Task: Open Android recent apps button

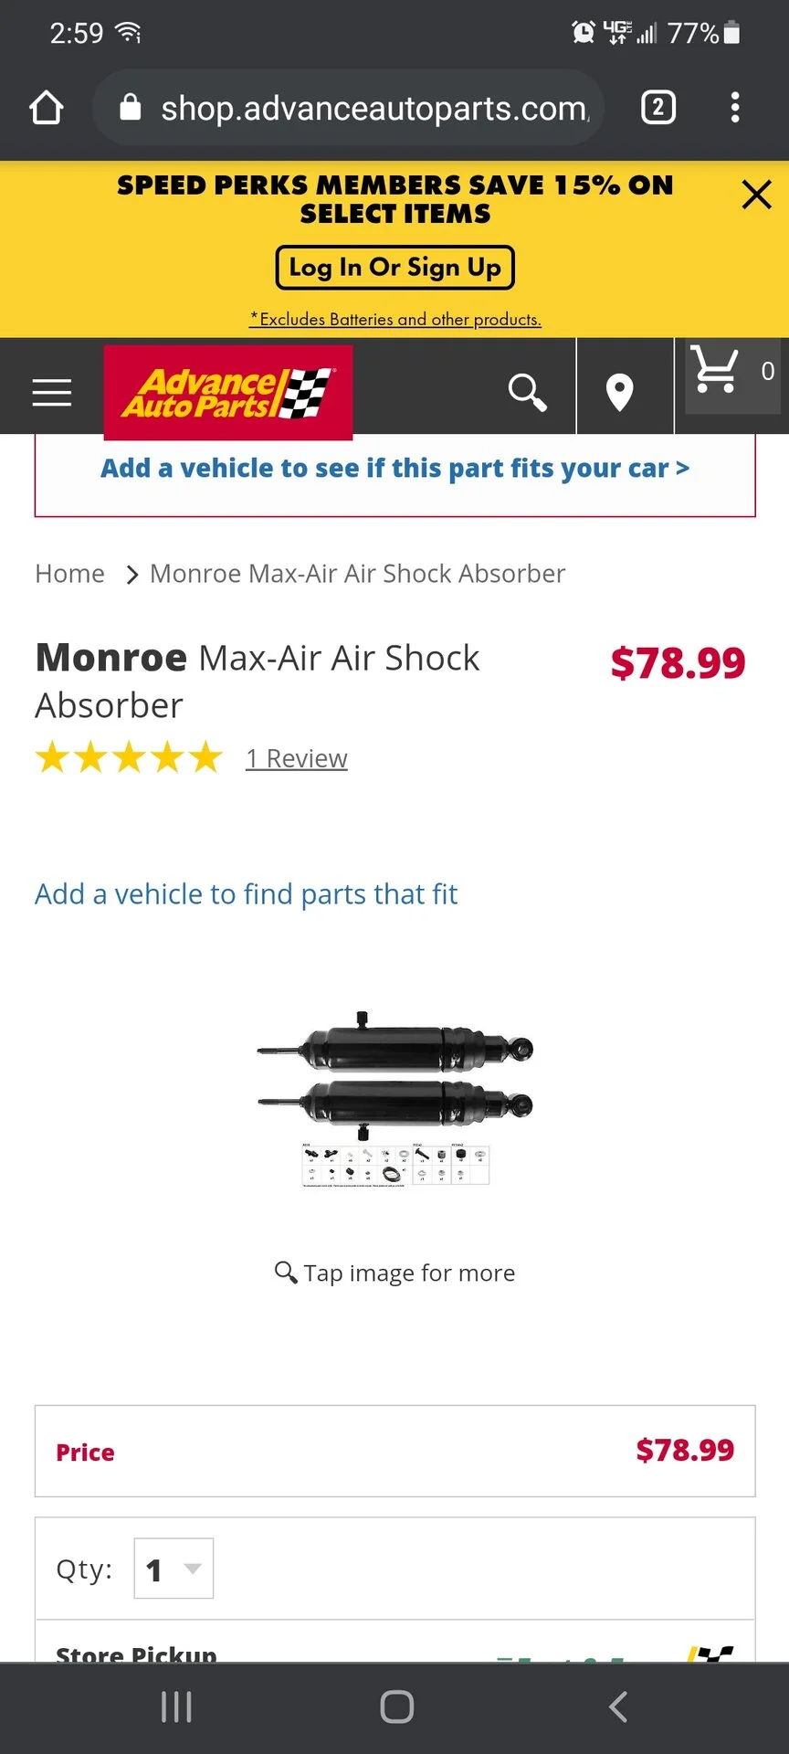Action: [176, 1706]
